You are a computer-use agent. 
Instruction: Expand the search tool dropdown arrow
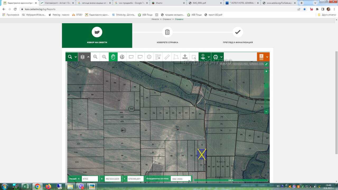[76, 57]
